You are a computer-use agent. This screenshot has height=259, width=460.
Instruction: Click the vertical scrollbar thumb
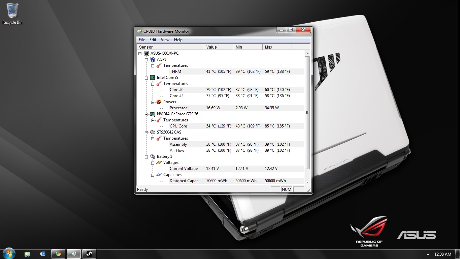[307, 113]
